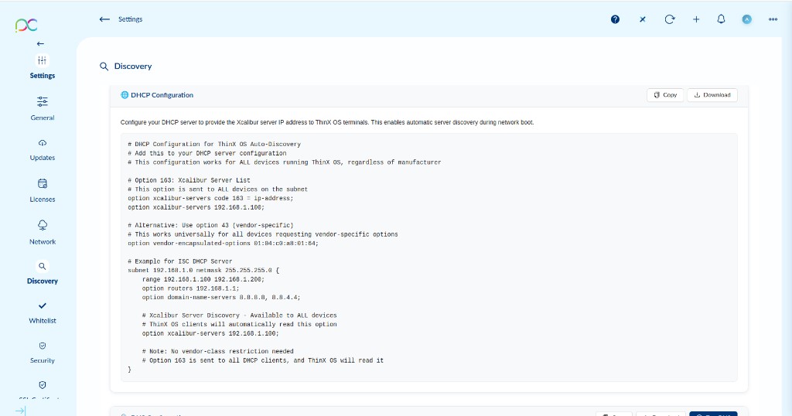Click the 'Configure your DHCP server' description text
This screenshot has width=792, height=416.
[x=327, y=122]
